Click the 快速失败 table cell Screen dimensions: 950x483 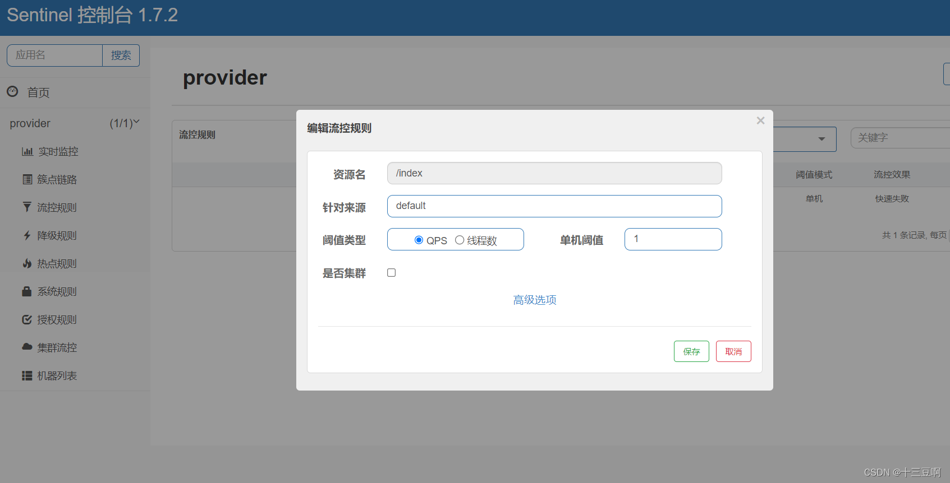(892, 199)
